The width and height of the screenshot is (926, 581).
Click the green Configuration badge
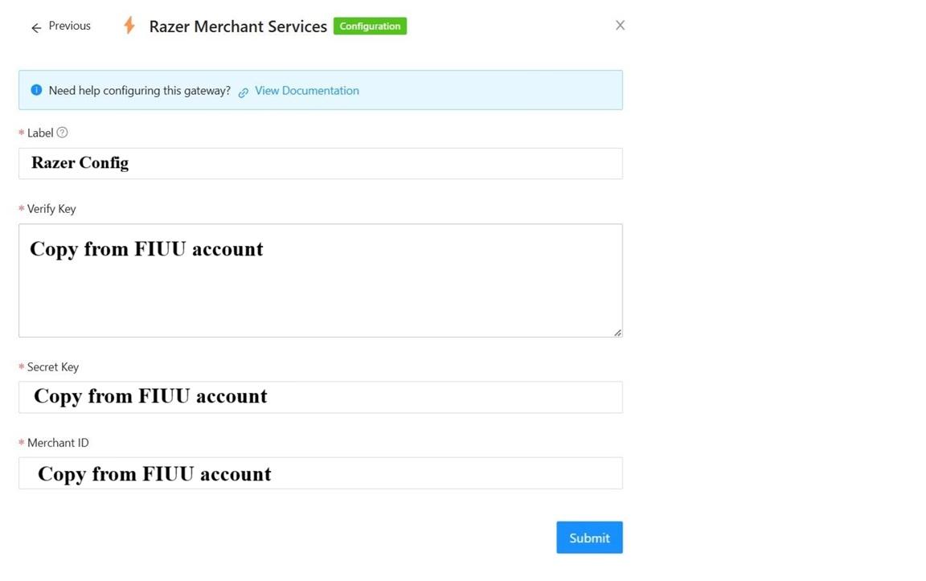[x=370, y=26]
